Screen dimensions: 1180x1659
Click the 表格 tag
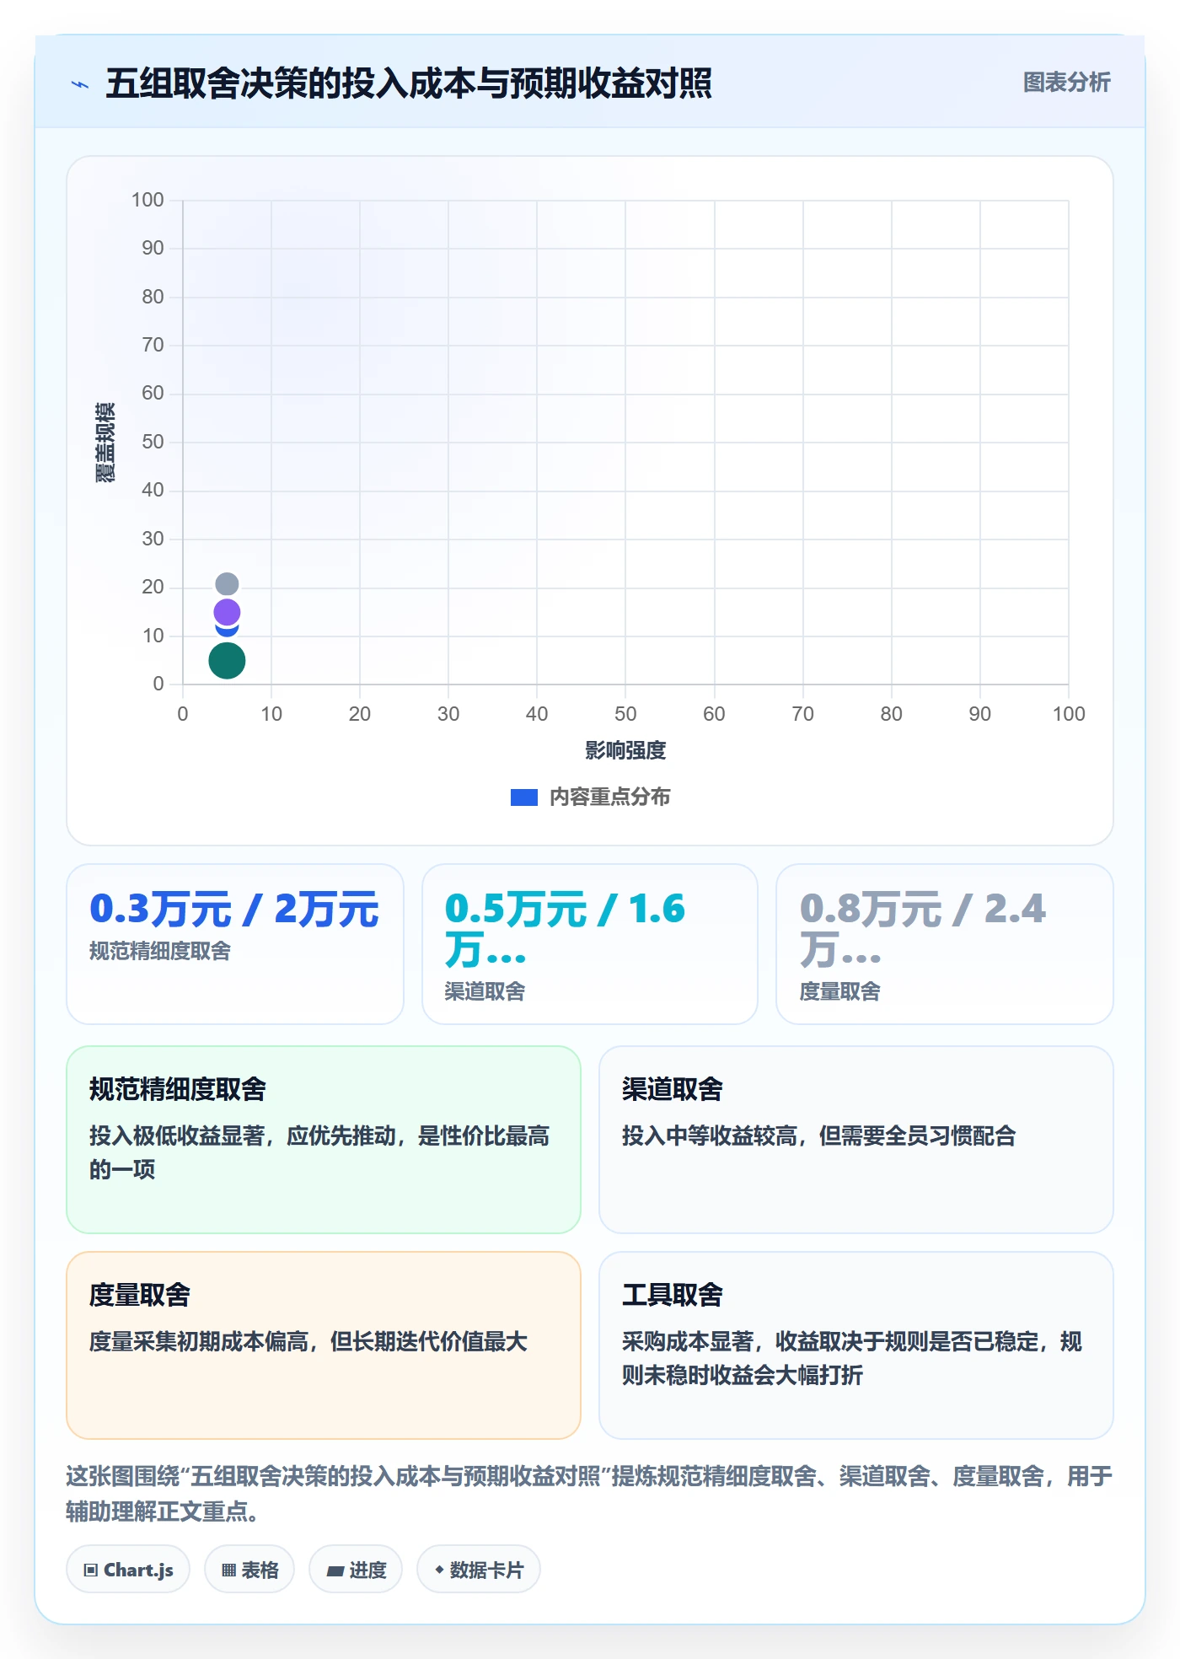coord(249,1570)
